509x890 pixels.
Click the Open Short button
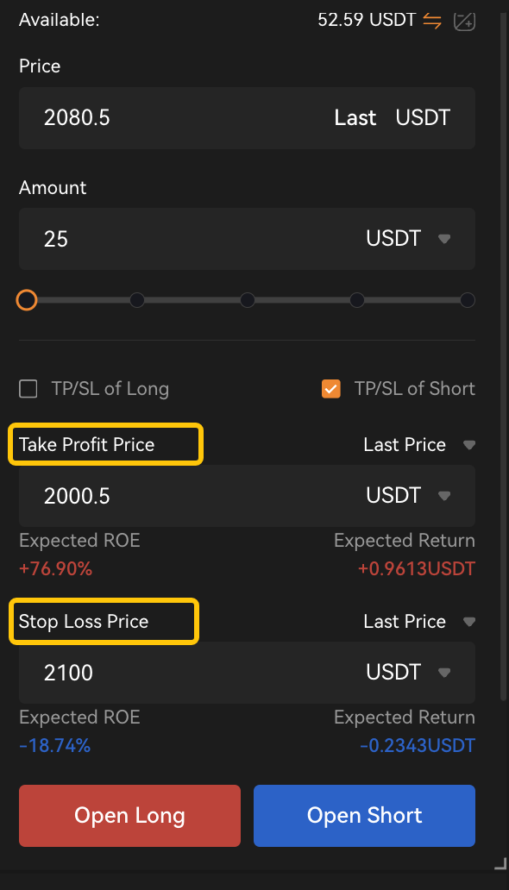[364, 814]
